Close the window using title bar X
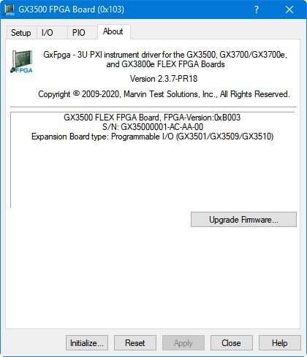The image size is (307, 357). (289, 9)
